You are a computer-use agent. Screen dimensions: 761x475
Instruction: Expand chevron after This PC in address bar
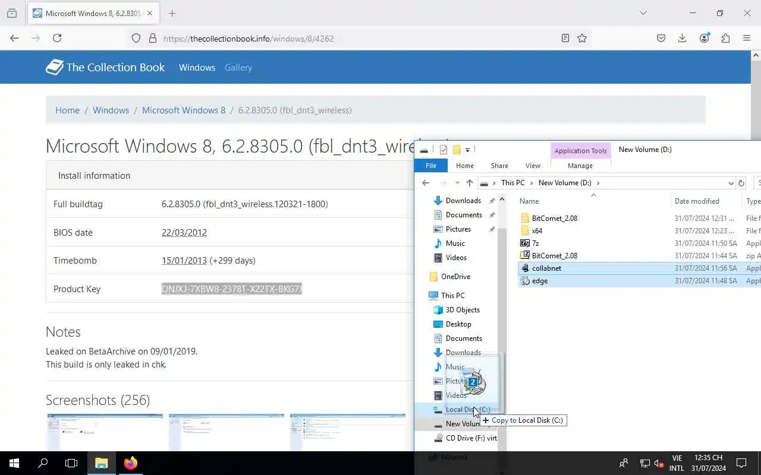click(x=532, y=183)
